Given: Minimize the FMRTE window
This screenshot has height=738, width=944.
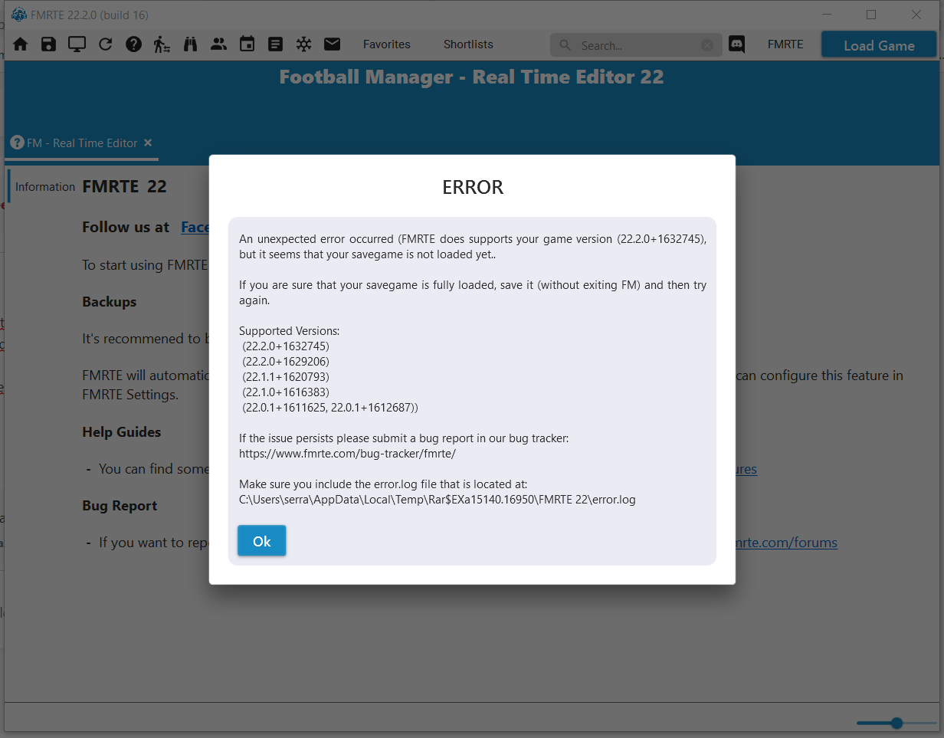Looking at the screenshot, I should [x=827, y=15].
